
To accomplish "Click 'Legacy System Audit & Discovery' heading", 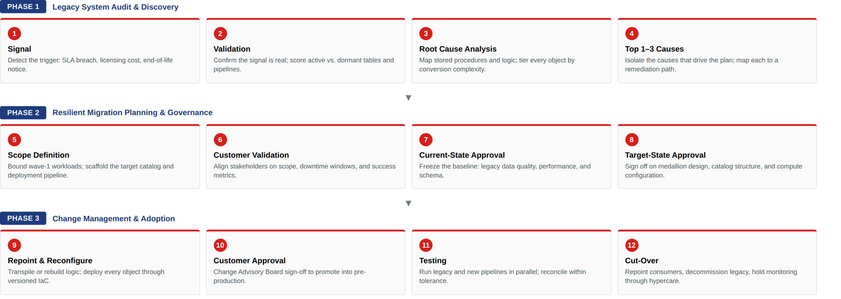I will coord(115,7).
